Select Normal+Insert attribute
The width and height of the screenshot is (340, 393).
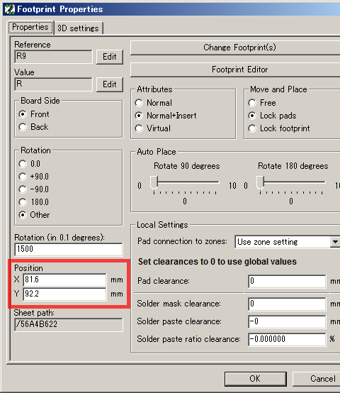coord(166,116)
